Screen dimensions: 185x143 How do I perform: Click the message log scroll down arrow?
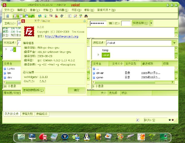[176, 35]
